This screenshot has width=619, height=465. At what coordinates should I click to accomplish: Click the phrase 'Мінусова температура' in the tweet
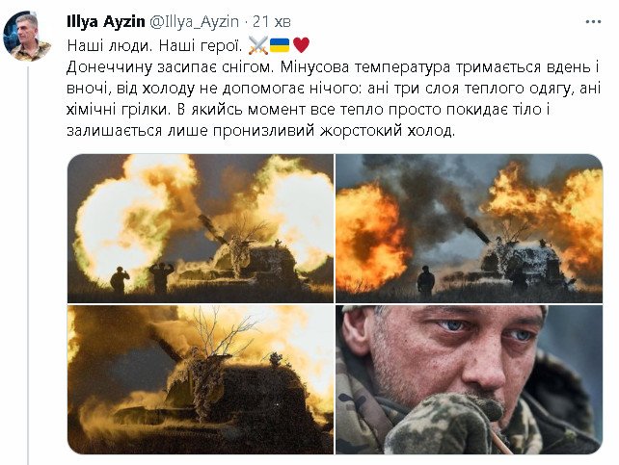pos(365,67)
